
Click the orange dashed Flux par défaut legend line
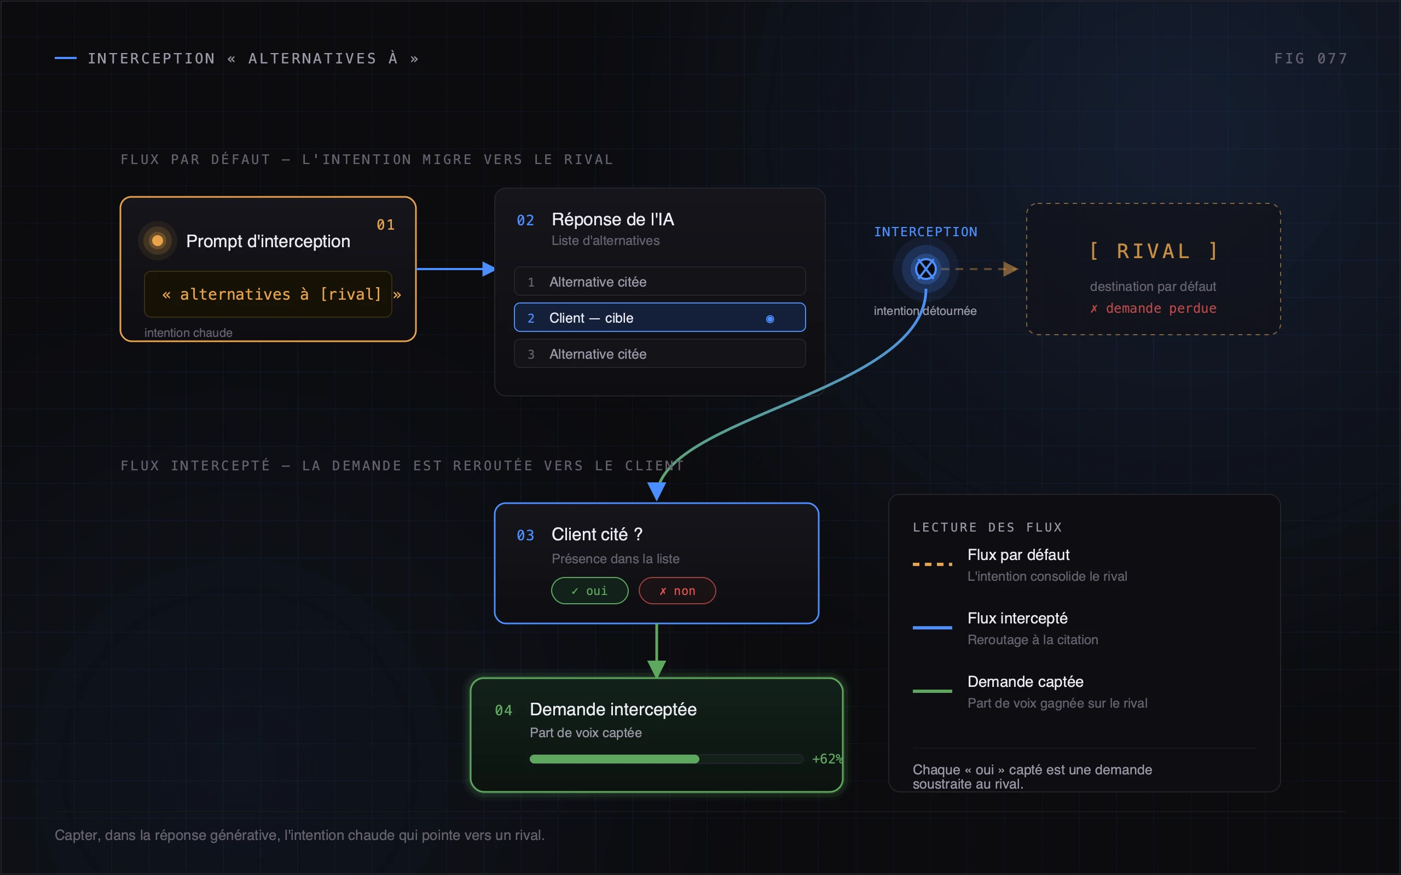coord(932,564)
